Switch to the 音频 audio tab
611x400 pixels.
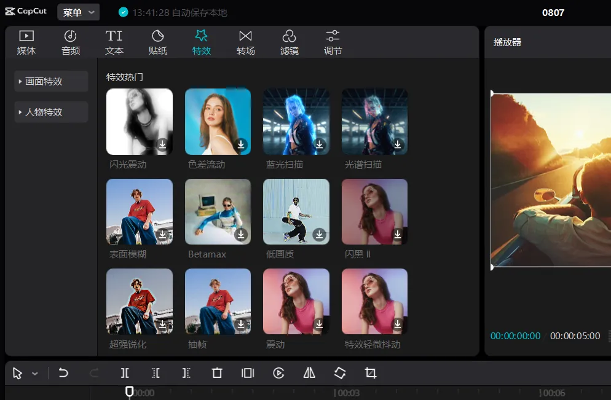coord(71,42)
